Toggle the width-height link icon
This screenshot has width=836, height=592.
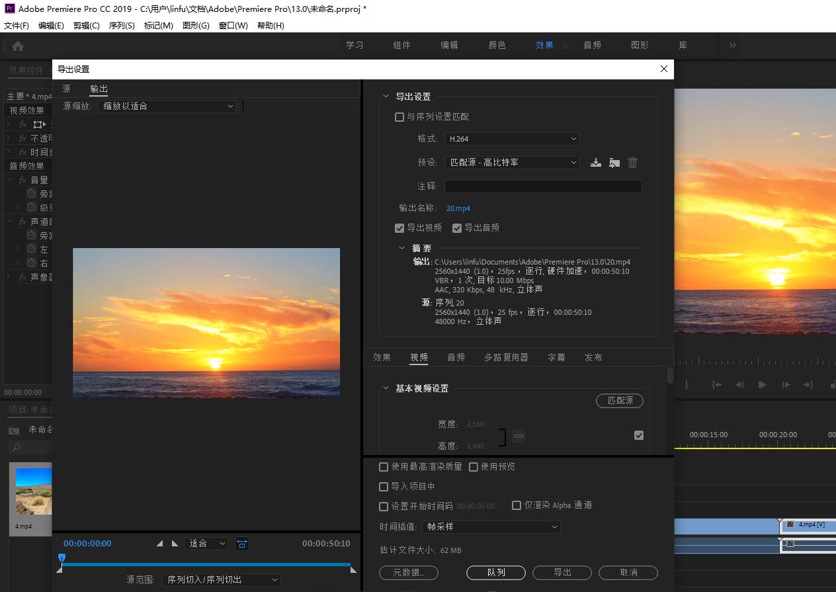(x=519, y=436)
